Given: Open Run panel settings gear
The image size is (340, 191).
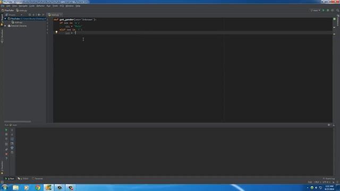Looking at the screenshot, I should [x=329, y=125].
